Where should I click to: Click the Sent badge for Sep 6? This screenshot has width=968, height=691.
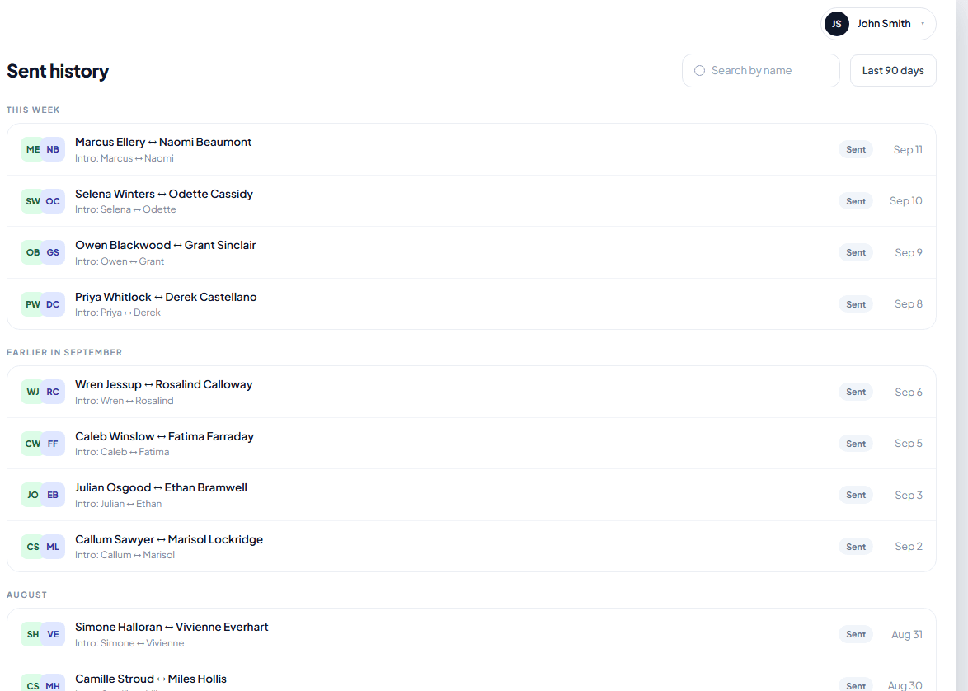coord(856,393)
